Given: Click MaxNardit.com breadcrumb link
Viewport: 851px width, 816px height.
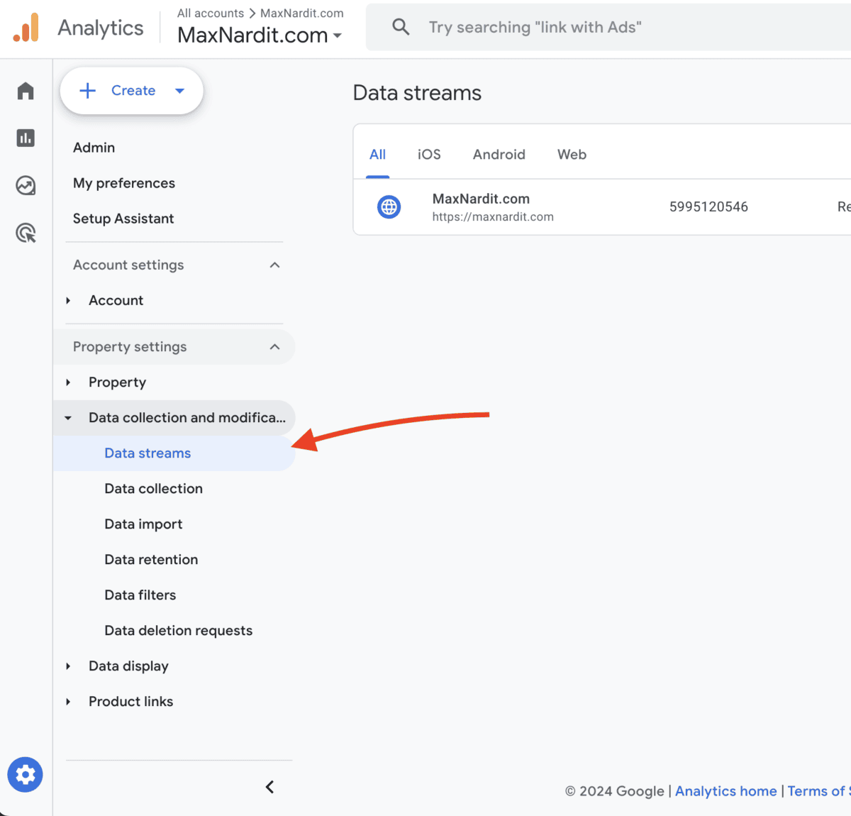Looking at the screenshot, I should 302,13.
